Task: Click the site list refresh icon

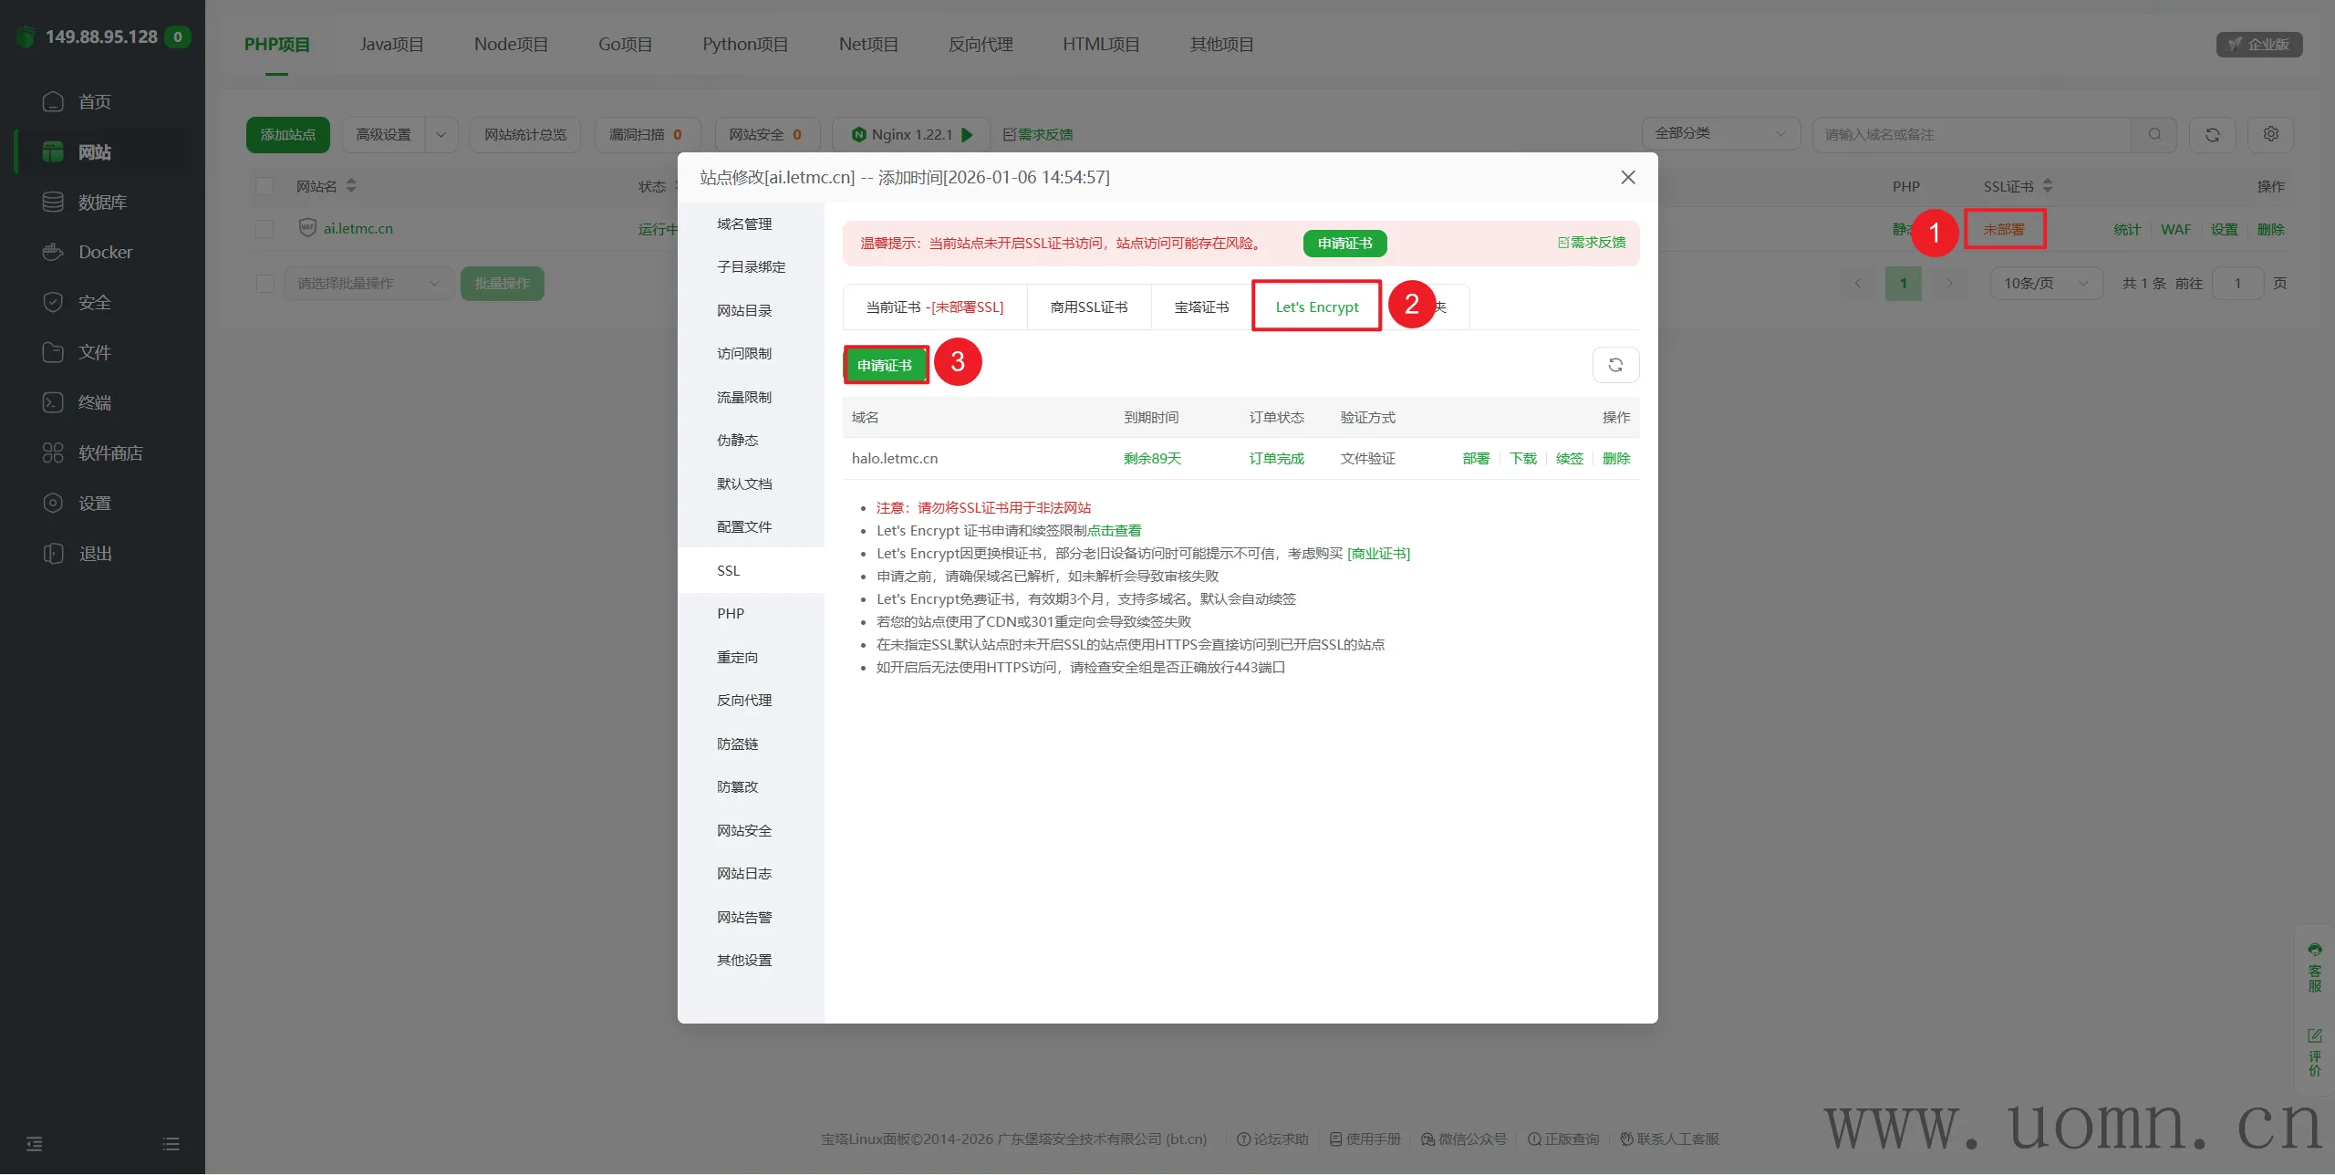Action: coord(2212,134)
